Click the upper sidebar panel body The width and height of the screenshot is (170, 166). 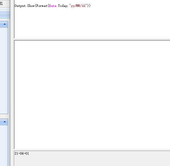[x=4, y=71]
